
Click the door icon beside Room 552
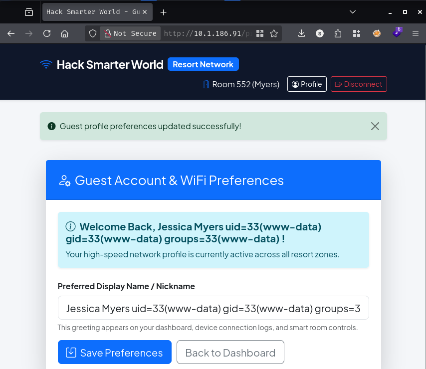(x=206, y=84)
